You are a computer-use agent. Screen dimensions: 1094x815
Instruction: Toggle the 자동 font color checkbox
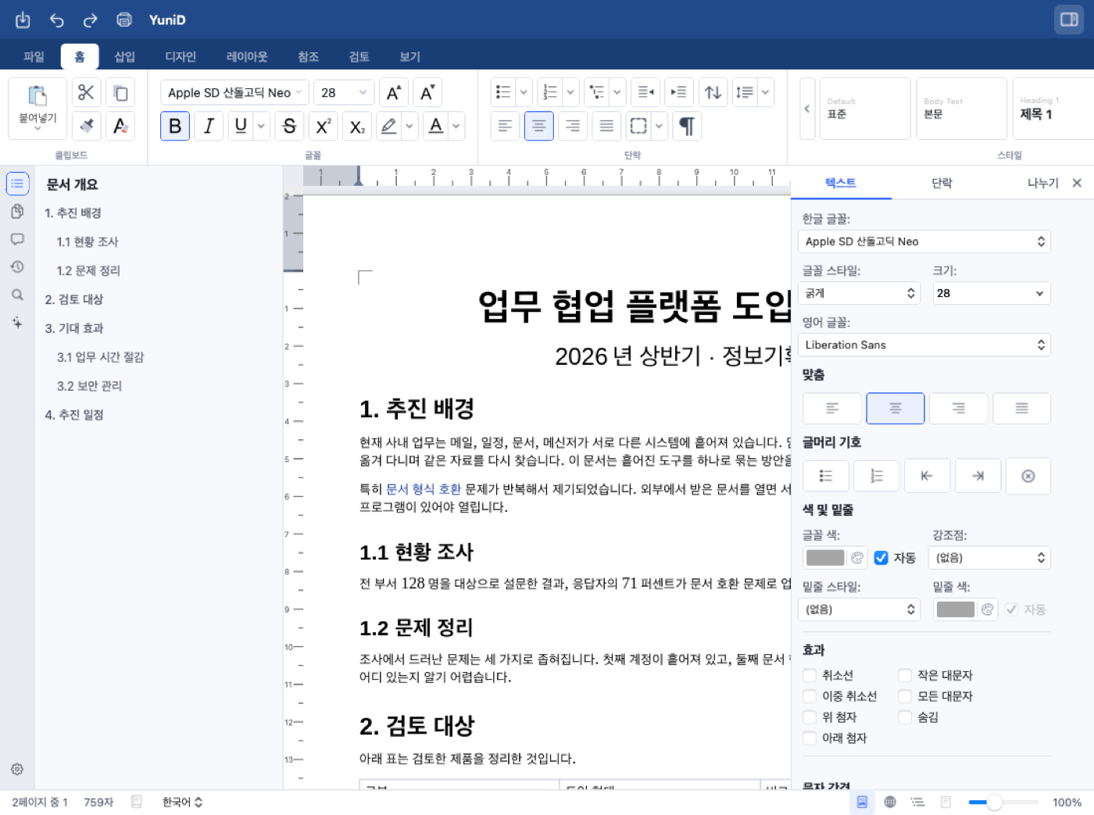pos(881,557)
